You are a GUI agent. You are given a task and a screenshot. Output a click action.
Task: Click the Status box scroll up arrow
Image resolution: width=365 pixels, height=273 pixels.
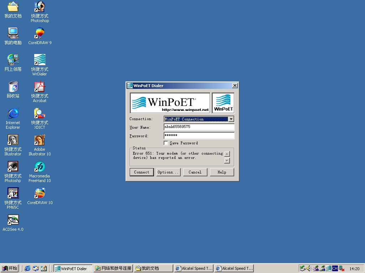[227, 154]
